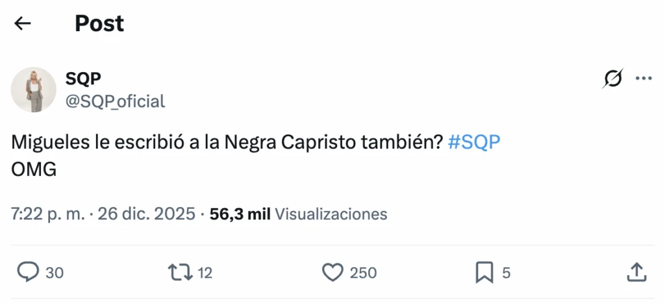Viewport: 665px width, 303px height.
Task: Click the repost count of 12
Action: pos(205,274)
